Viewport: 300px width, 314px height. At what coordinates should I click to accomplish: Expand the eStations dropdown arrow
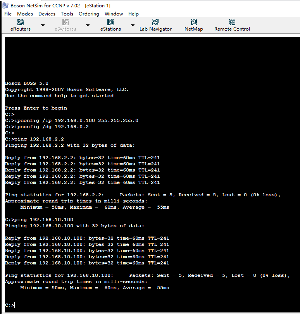133,25
